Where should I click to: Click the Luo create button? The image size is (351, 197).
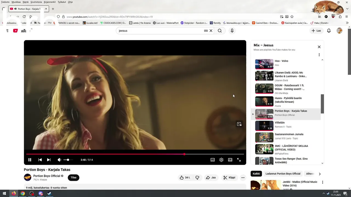pos(316,31)
